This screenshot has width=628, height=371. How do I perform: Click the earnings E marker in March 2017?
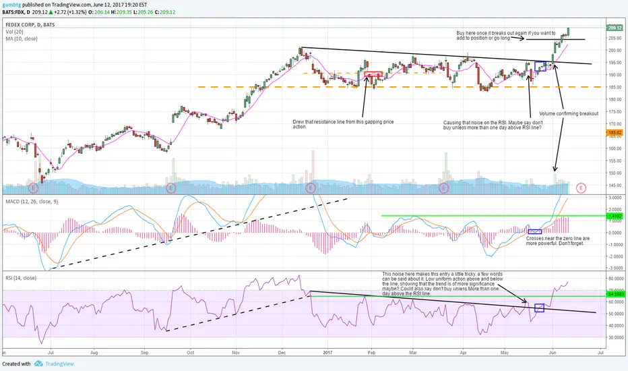(x=443, y=188)
